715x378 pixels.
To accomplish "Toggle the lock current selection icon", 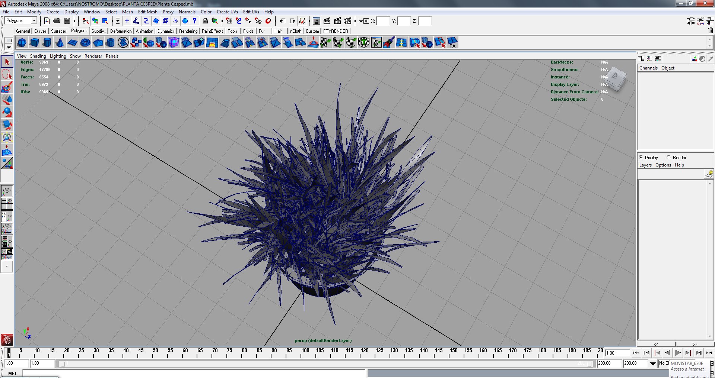I will point(205,21).
